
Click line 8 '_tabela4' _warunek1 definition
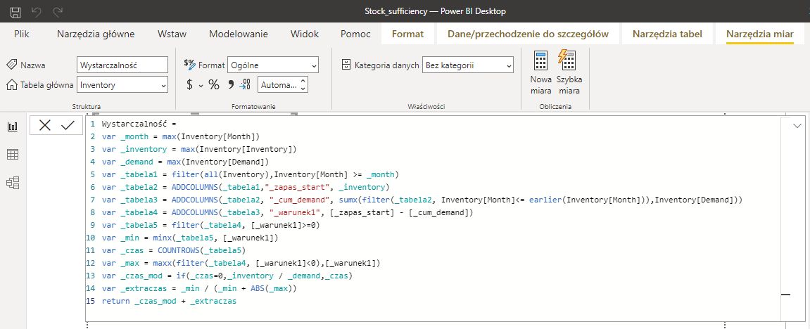click(286, 212)
